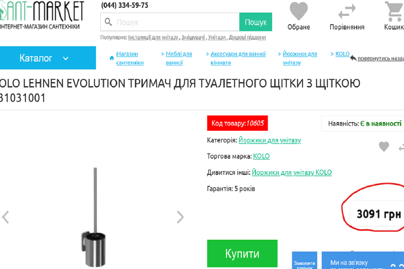The image size is (404, 269).
Task: Click the green Купити button
Action: 242,254
